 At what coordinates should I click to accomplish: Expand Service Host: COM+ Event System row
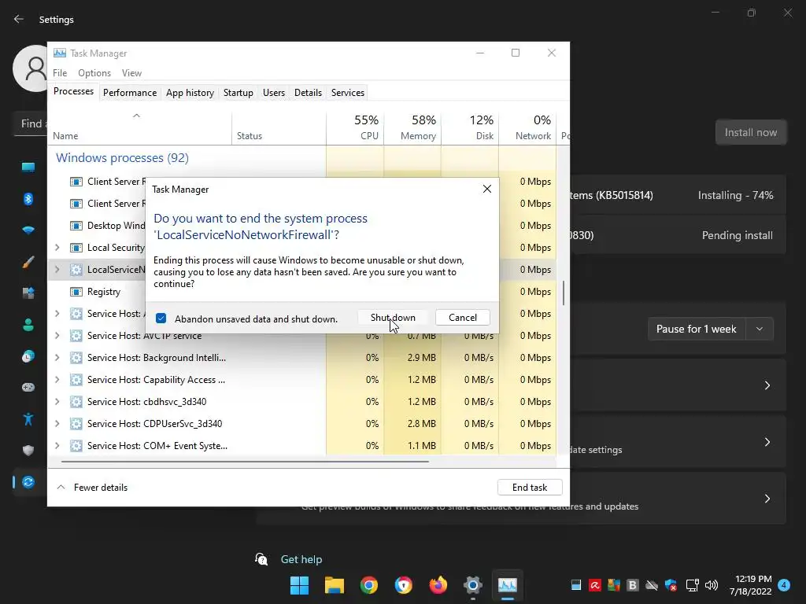click(57, 446)
